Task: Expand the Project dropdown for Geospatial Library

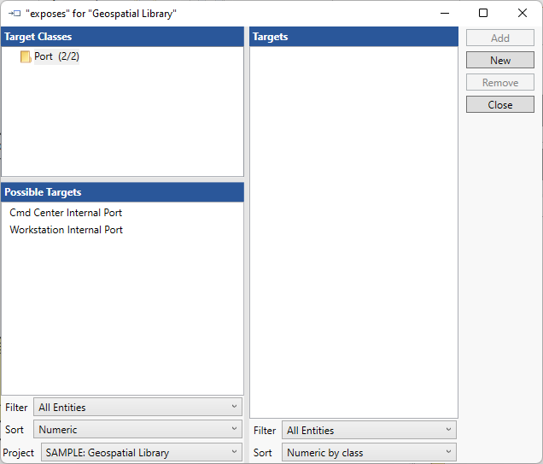Action: (142, 453)
